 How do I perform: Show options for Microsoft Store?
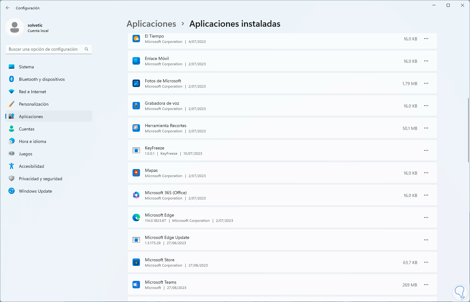click(x=426, y=262)
